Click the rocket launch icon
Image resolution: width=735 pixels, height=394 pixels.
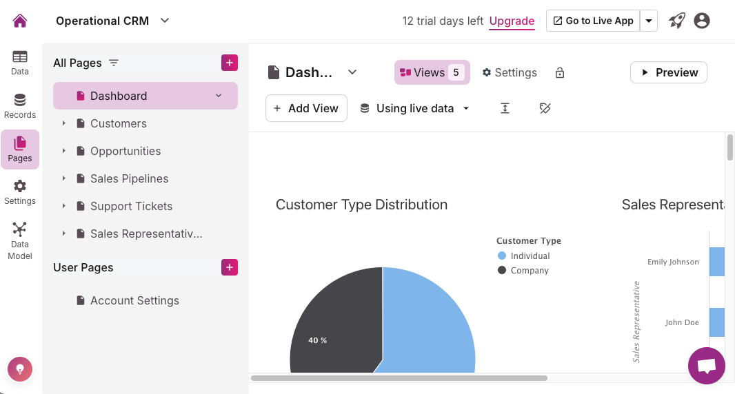[x=677, y=21]
